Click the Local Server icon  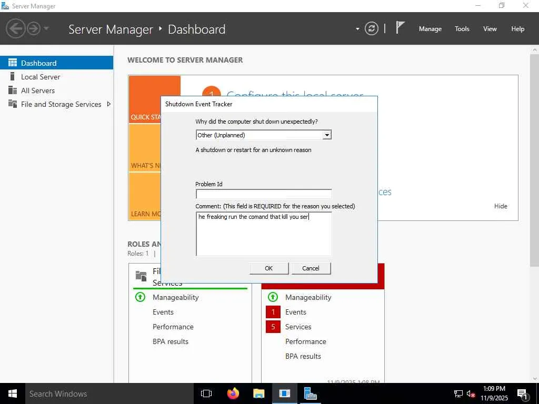[x=13, y=76]
